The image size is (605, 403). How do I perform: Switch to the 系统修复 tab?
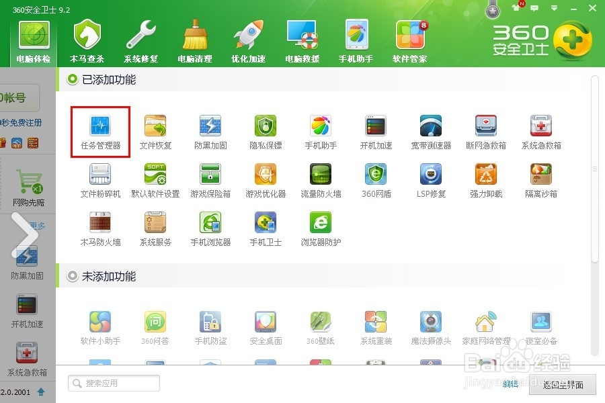[x=141, y=42]
